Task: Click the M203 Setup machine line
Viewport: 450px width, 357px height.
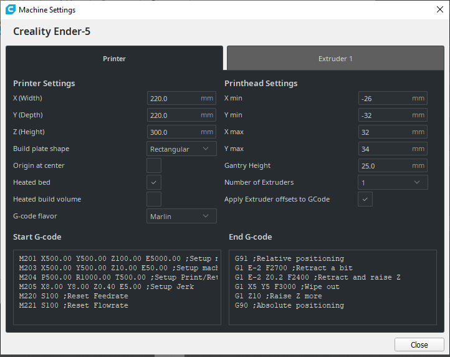Action: [x=118, y=268]
